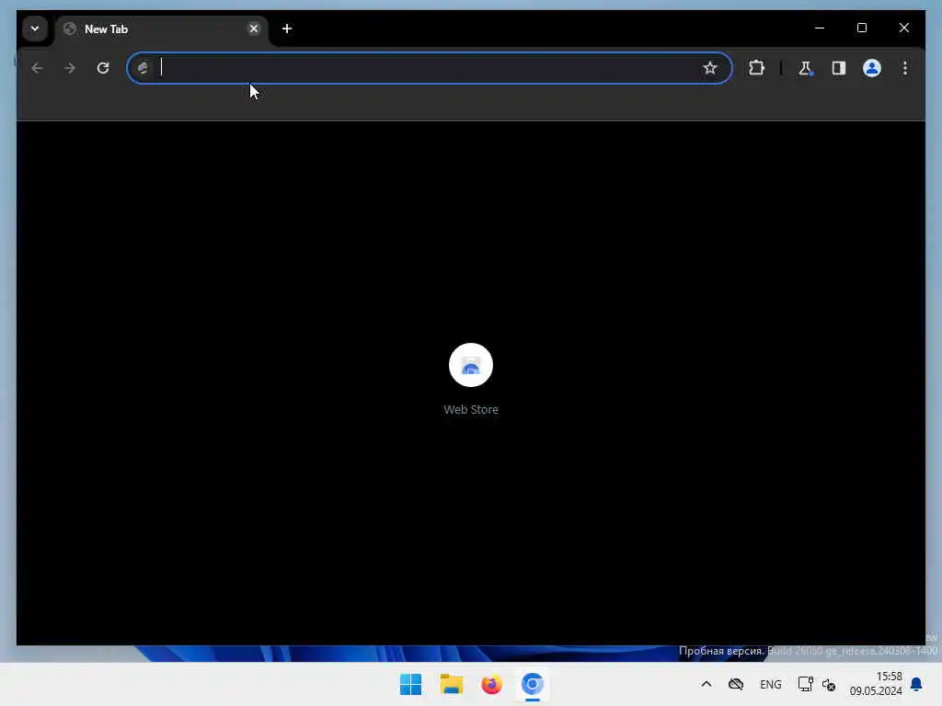Go forward to next page
Image resolution: width=942 pixels, height=706 pixels.
click(70, 68)
